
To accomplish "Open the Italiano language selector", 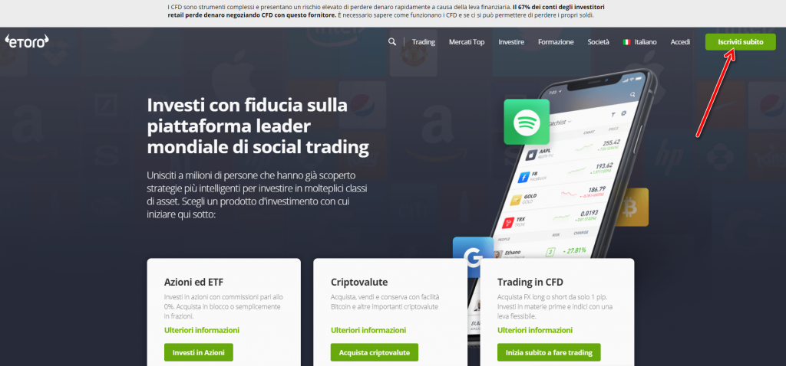I will (645, 42).
